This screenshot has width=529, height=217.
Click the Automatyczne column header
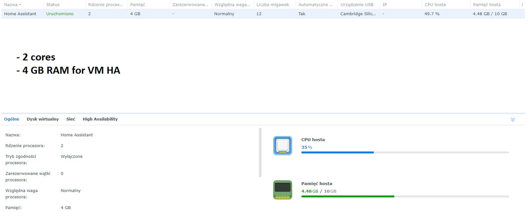[317, 5]
